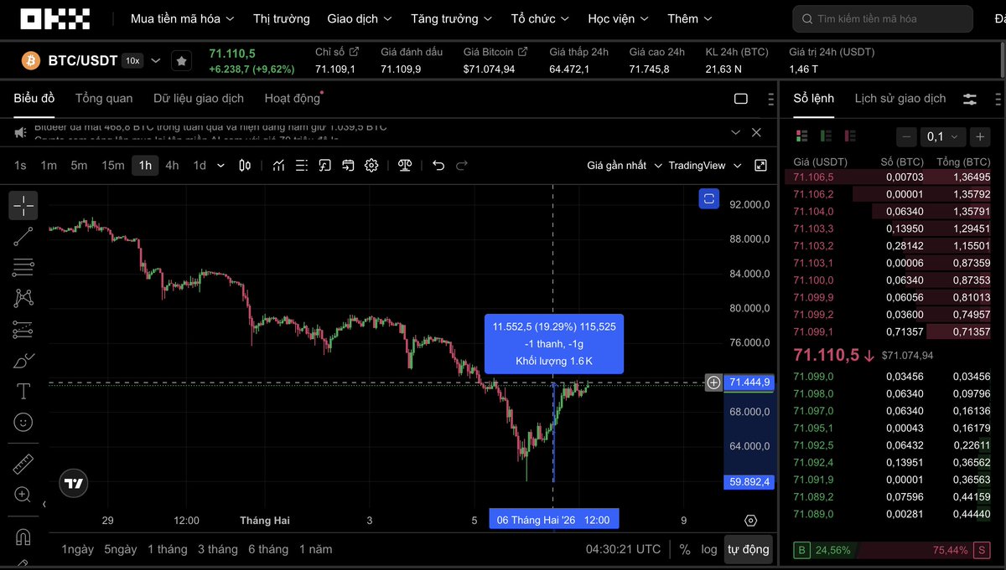Viewport: 1006px width, 570px height.
Task: Select the Text annotation tool
Action: click(23, 392)
